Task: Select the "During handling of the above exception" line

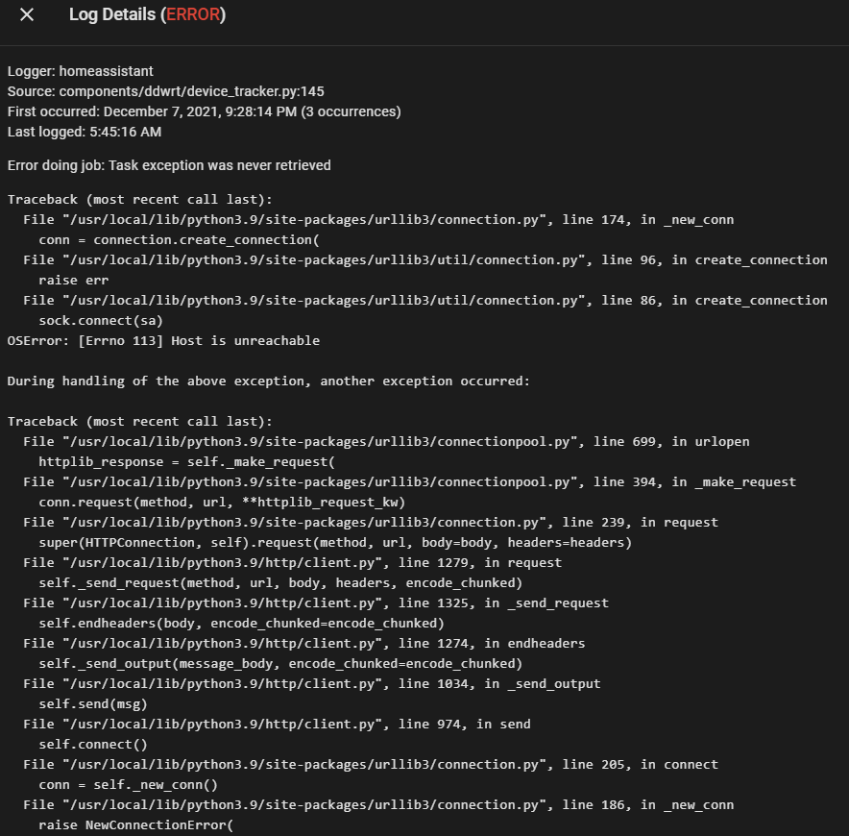Action: (x=268, y=381)
